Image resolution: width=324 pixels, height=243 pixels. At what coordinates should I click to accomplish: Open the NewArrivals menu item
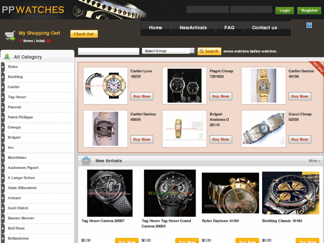coord(193,28)
